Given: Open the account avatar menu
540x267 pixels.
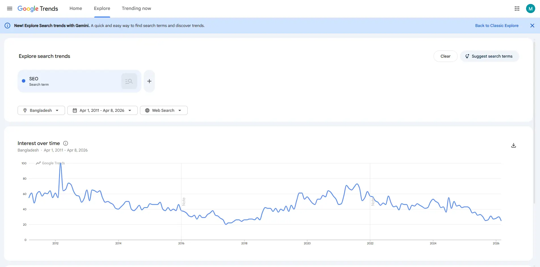Looking at the screenshot, I should pos(530,9).
